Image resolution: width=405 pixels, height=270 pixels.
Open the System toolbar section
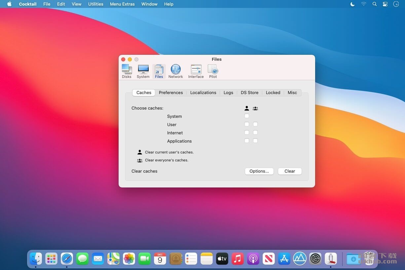tap(143, 71)
